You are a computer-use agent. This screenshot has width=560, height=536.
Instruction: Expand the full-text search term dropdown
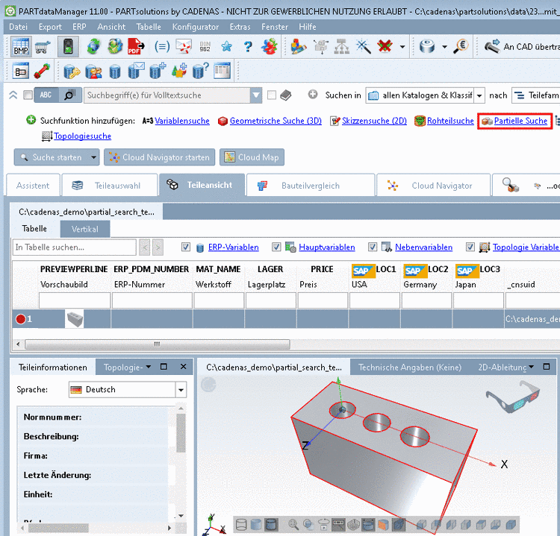tap(256, 95)
